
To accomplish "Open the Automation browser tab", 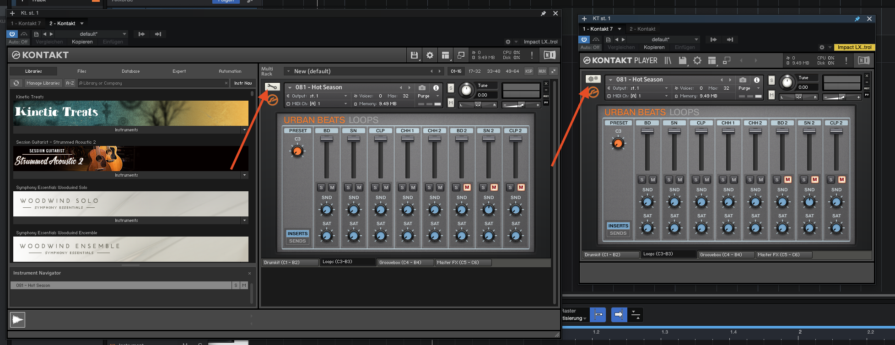I will [230, 71].
